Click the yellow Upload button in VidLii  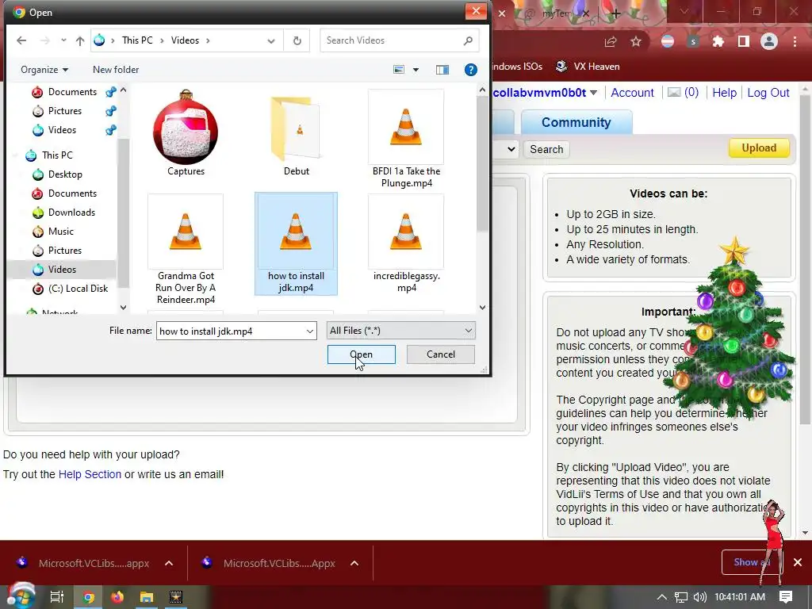tap(759, 148)
